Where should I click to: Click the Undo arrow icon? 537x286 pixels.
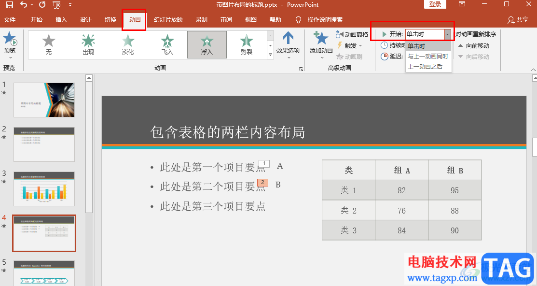24,5
